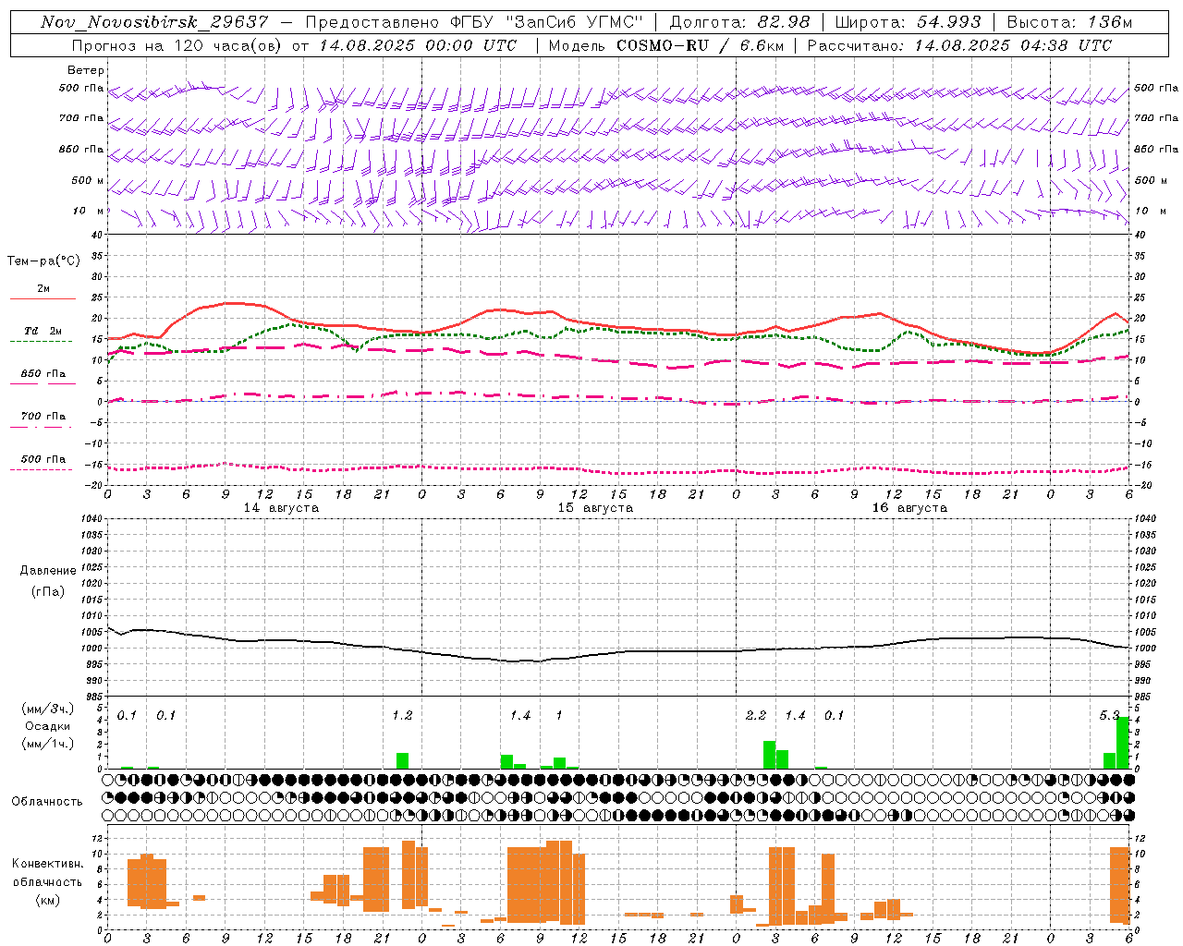Viewport: 1183px width, 946px height.
Task: Click the 14 августа date label
Action: pyautogui.click(x=281, y=508)
